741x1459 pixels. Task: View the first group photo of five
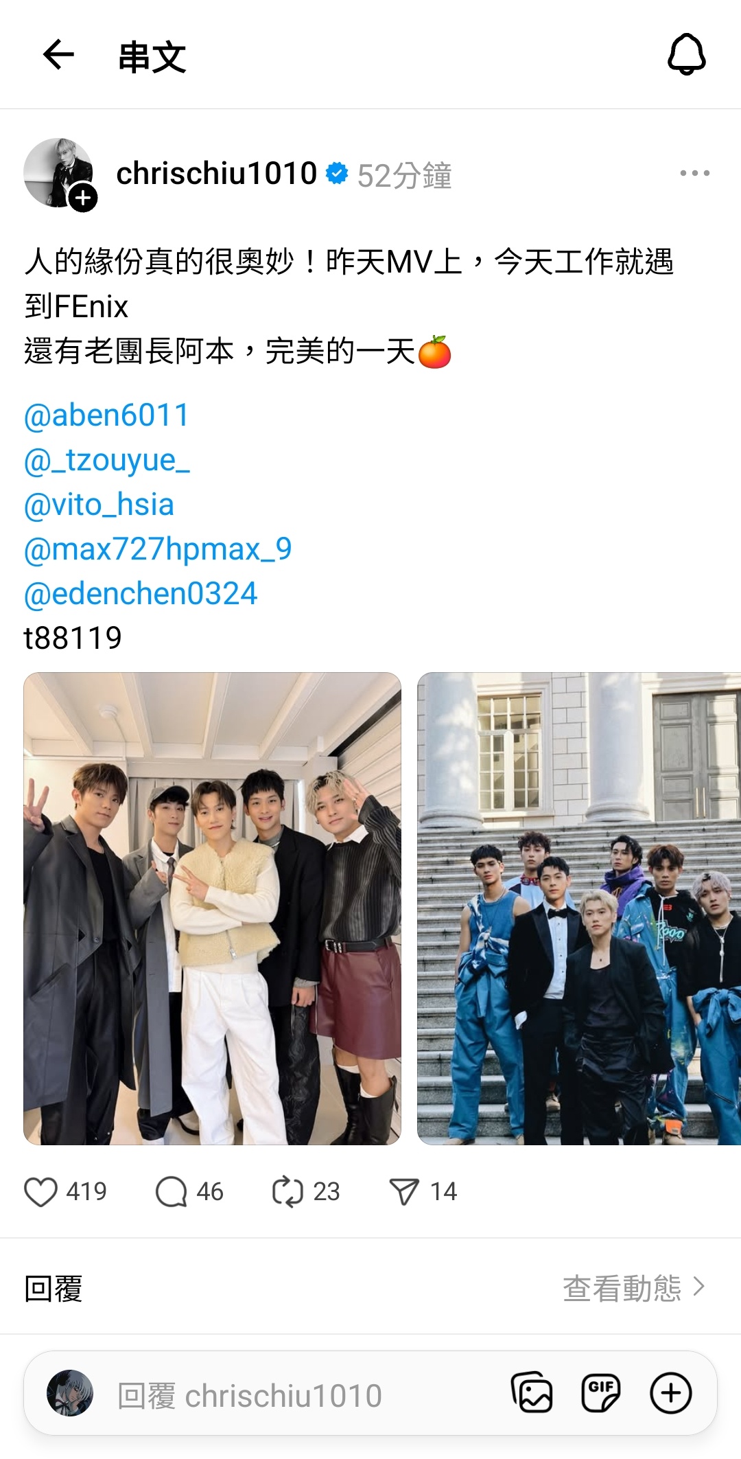(x=212, y=908)
